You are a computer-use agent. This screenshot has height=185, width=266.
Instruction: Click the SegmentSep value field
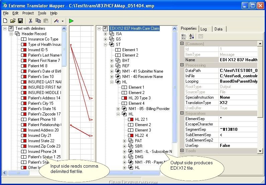pyautogui.click(x=238, y=129)
